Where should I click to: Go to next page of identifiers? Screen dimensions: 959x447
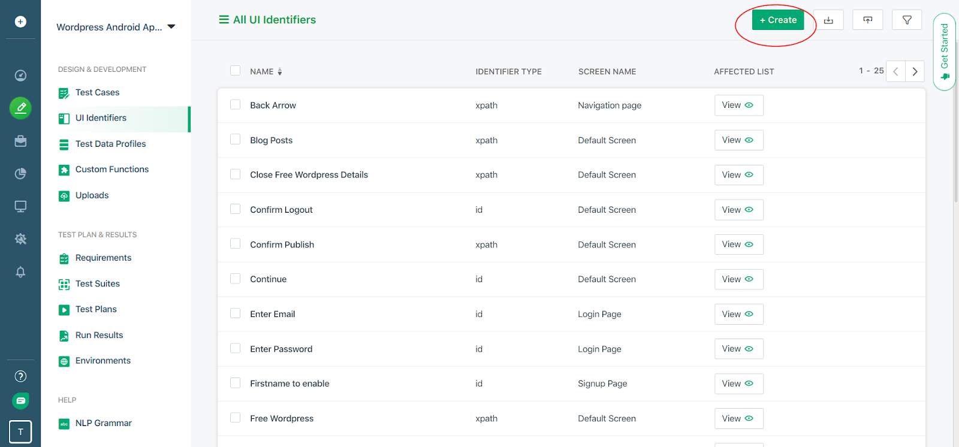(915, 71)
